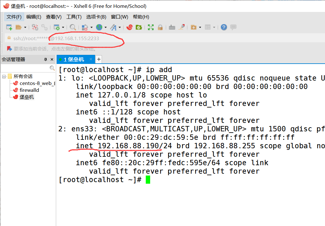Viewport: 325px width, 226px height.
Task: Click the Open Session folder icon
Action: [x=19, y=27]
